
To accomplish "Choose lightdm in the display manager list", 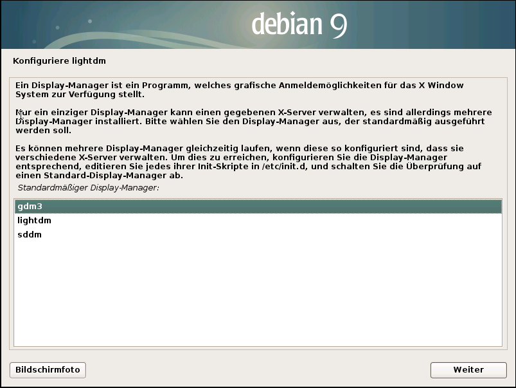I will coord(35,221).
